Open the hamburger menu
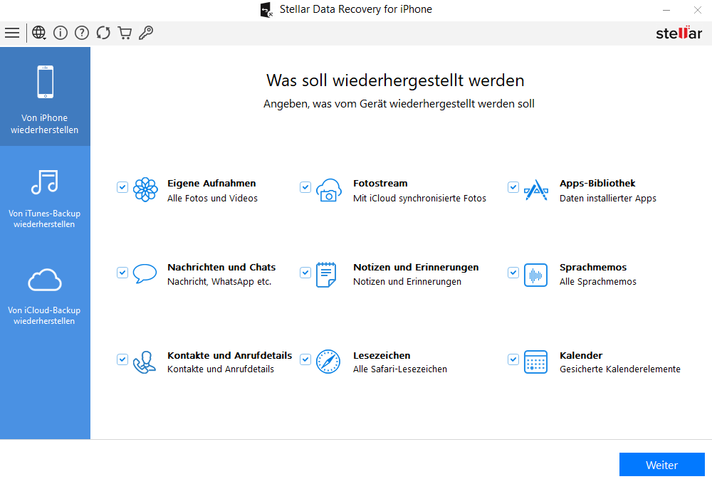The image size is (712, 484). click(x=12, y=33)
